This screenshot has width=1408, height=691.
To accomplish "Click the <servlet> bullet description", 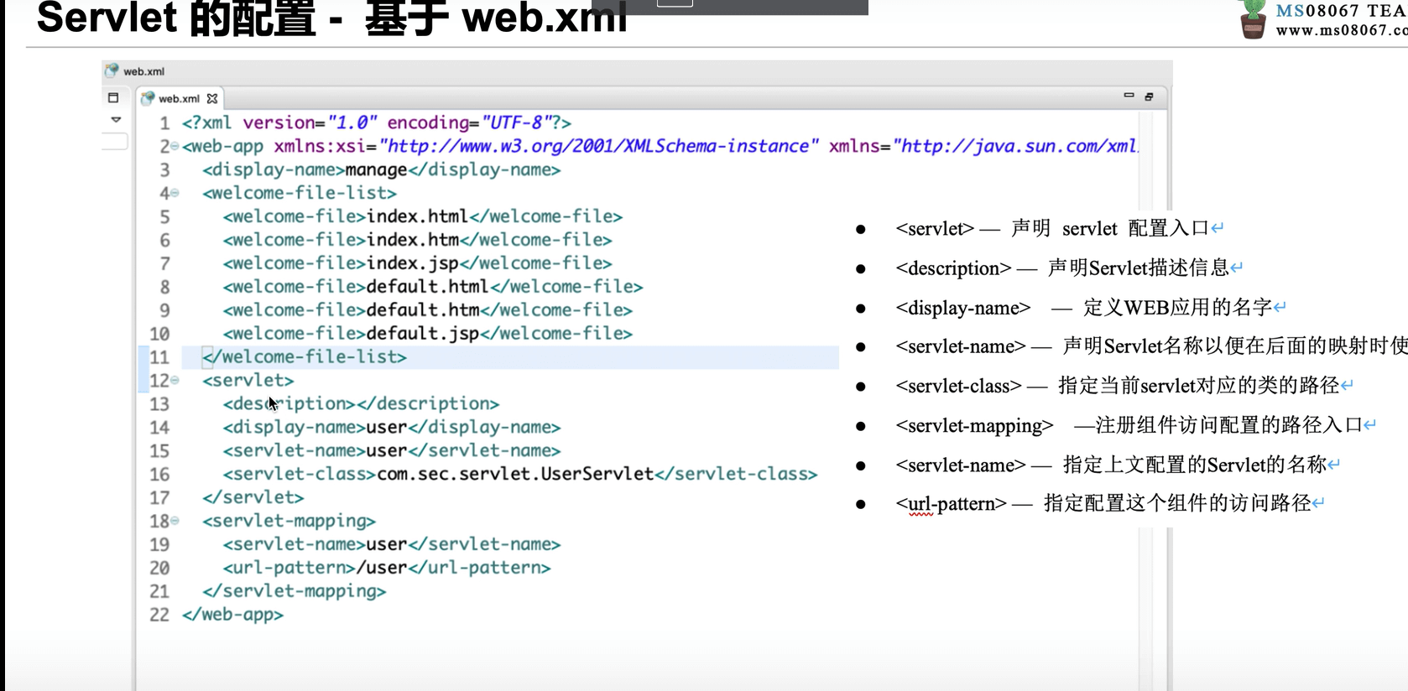I will click(x=1060, y=228).
